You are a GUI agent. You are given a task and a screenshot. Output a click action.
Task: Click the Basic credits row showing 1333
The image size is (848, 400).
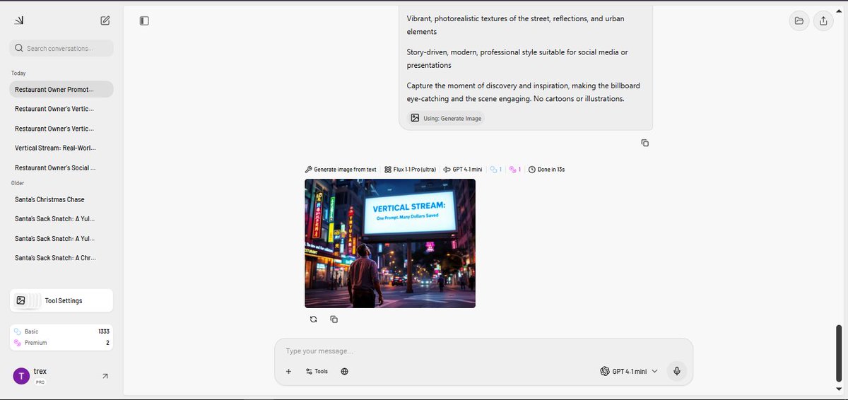point(61,331)
